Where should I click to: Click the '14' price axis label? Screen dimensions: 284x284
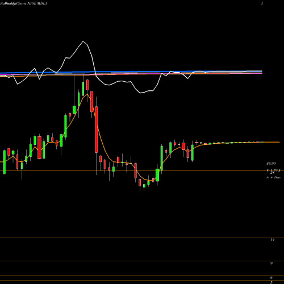272,240
